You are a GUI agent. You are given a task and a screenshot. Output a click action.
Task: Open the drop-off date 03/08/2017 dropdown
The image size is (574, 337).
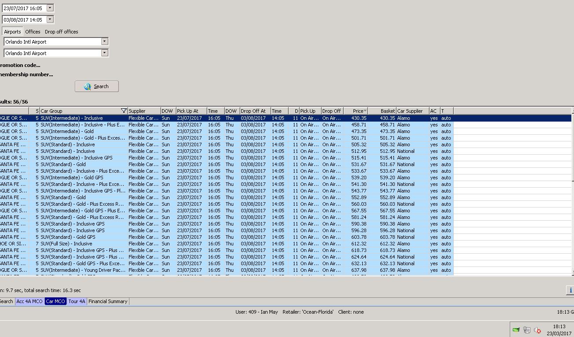(x=50, y=19)
